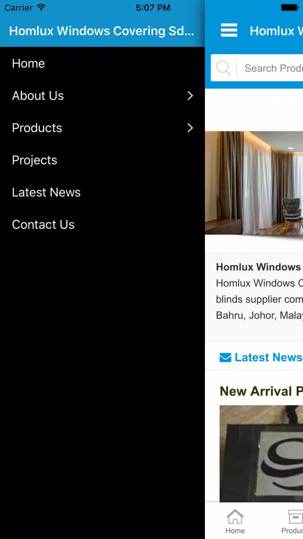Tap the Homlux Windows Covering drawer title
The height and width of the screenshot is (539, 303).
[101, 30]
